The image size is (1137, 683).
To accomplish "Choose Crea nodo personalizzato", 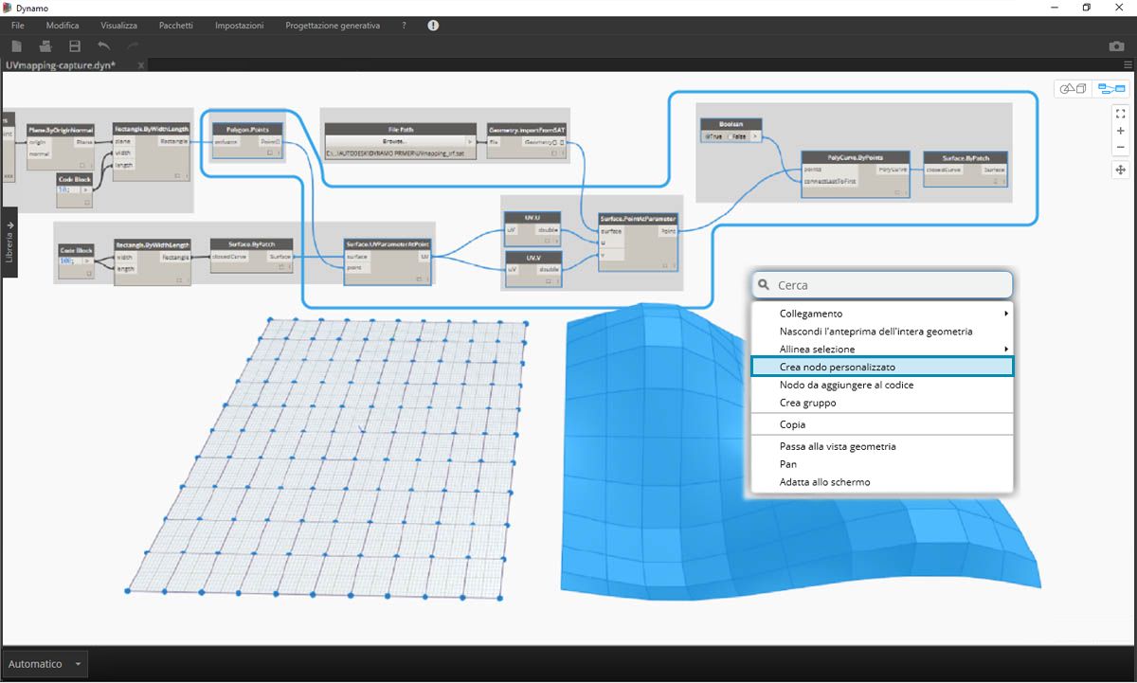I will click(x=882, y=367).
